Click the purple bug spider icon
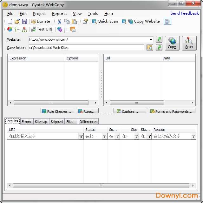 pos(60,29)
